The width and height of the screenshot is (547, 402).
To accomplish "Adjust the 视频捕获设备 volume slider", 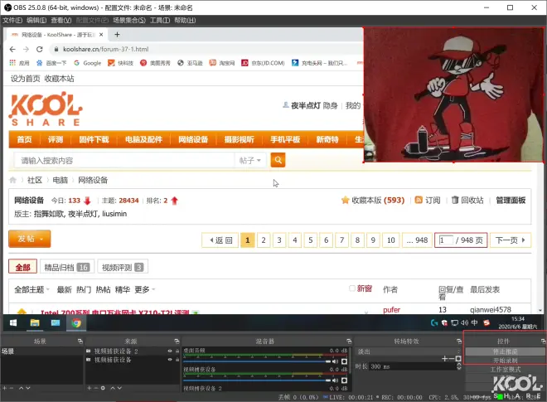I will click(x=256, y=380).
